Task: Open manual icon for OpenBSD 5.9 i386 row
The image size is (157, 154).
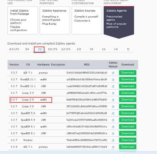Action: (x=113, y=120)
